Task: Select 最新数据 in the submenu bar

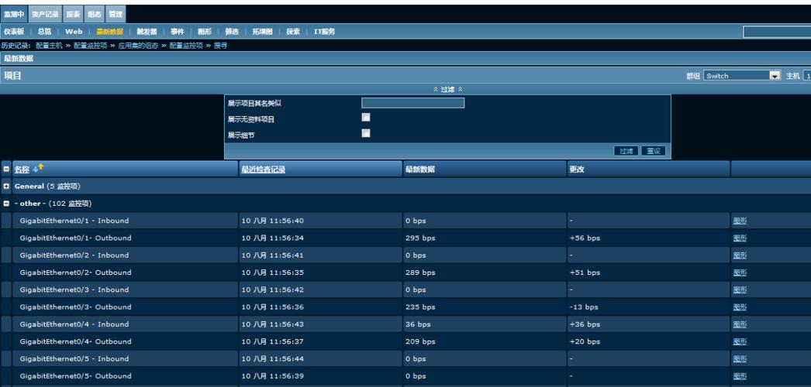Action: point(109,32)
